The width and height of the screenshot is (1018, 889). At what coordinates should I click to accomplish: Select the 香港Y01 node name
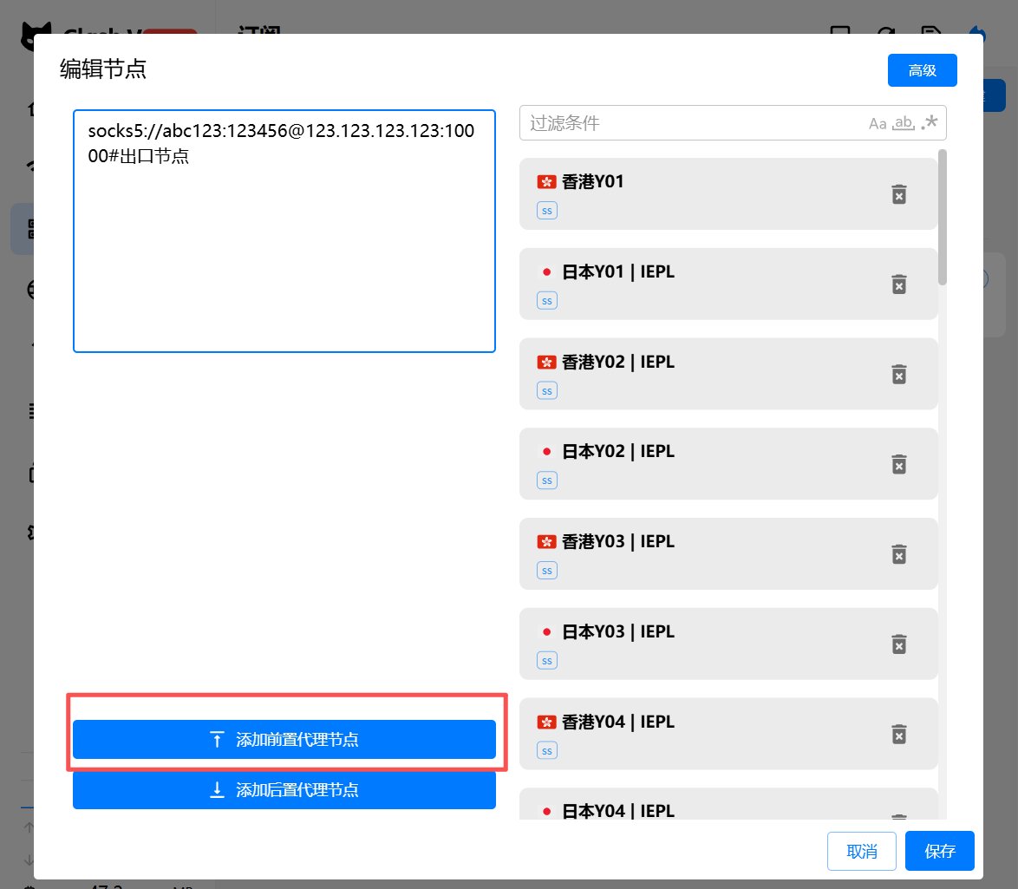coord(592,182)
